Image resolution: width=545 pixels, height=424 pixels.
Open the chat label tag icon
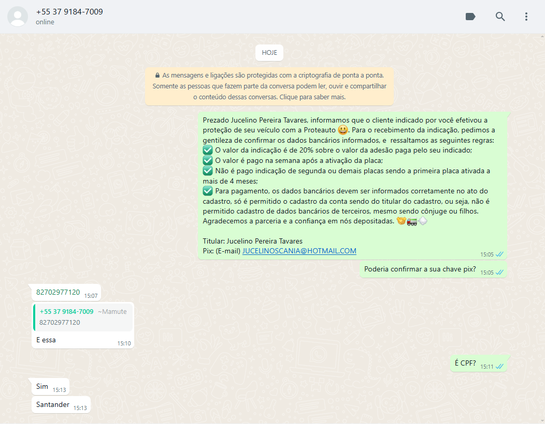pyautogui.click(x=470, y=17)
